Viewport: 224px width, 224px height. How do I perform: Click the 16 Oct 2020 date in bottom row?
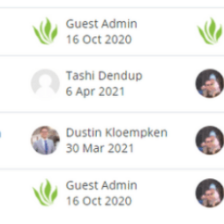click(99, 201)
